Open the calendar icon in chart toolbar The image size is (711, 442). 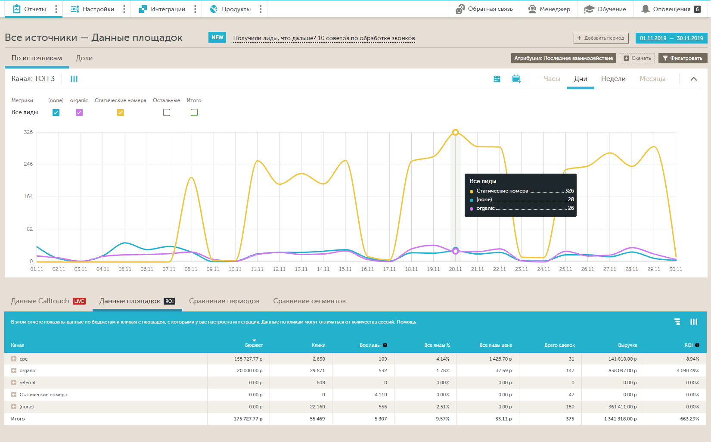(497, 79)
